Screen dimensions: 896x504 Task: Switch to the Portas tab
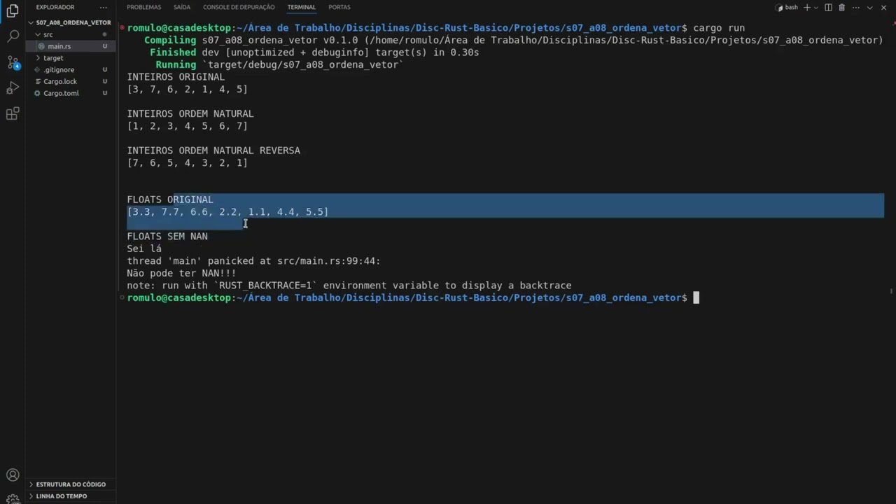pyautogui.click(x=339, y=7)
